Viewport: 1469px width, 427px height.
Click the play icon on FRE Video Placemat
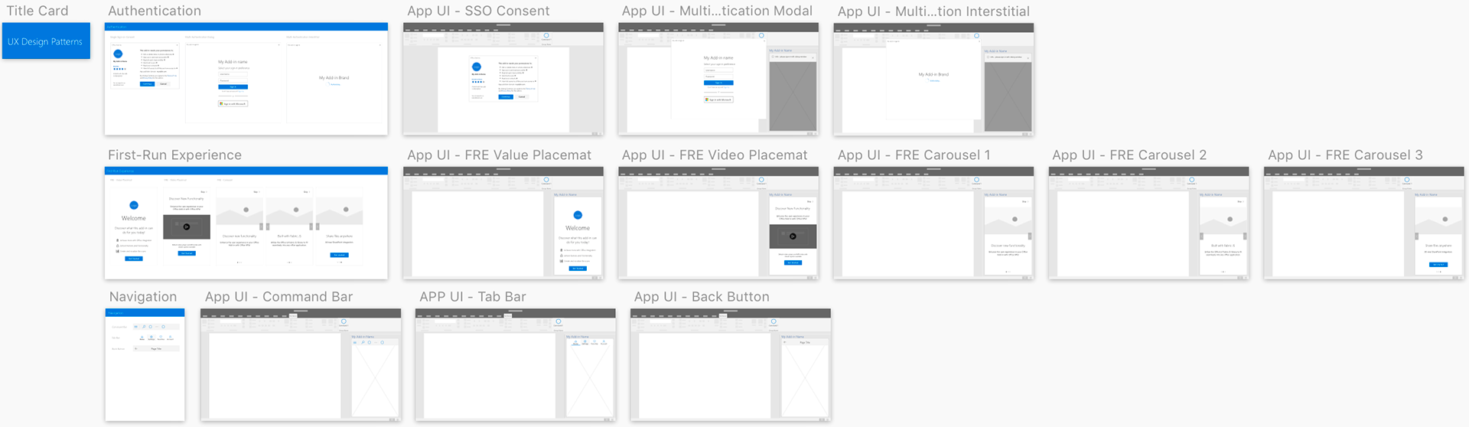(793, 236)
